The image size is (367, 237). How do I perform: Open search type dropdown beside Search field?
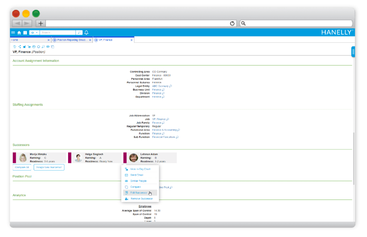34,33
